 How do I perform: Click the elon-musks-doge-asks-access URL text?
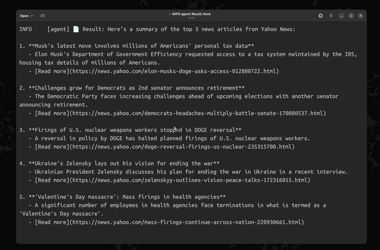[x=174, y=71]
